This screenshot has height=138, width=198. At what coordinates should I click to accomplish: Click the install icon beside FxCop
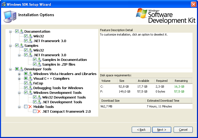(30, 83)
